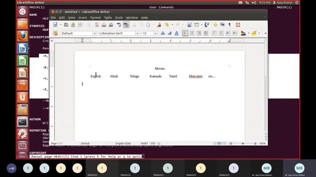
Task: Open the Edit menu
Action: tap(62, 18)
